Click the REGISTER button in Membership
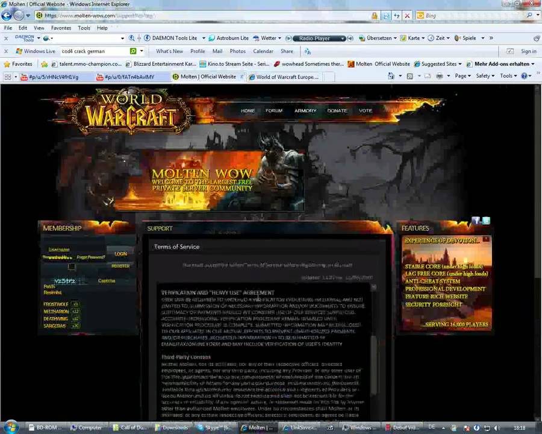Screen dimensions: 542x434 [x=120, y=266]
